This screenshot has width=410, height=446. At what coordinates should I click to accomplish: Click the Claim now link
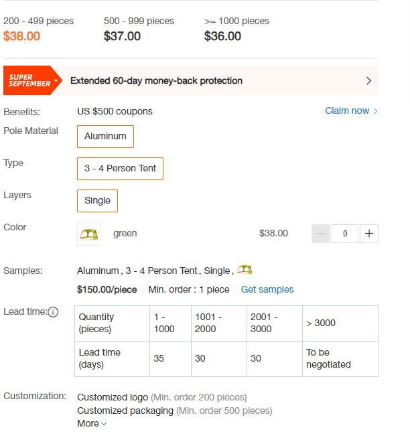(x=347, y=110)
